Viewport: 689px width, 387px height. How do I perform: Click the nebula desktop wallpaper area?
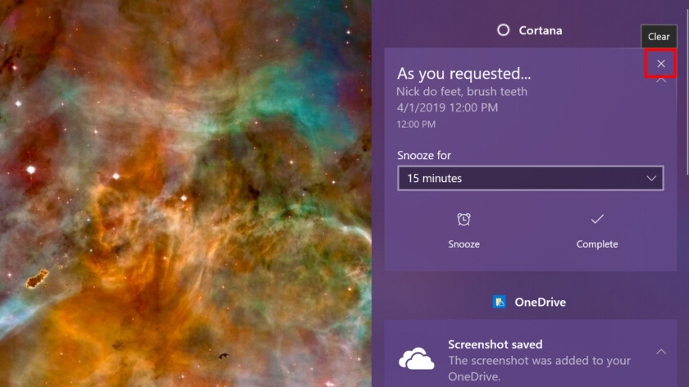pos(185,193)
